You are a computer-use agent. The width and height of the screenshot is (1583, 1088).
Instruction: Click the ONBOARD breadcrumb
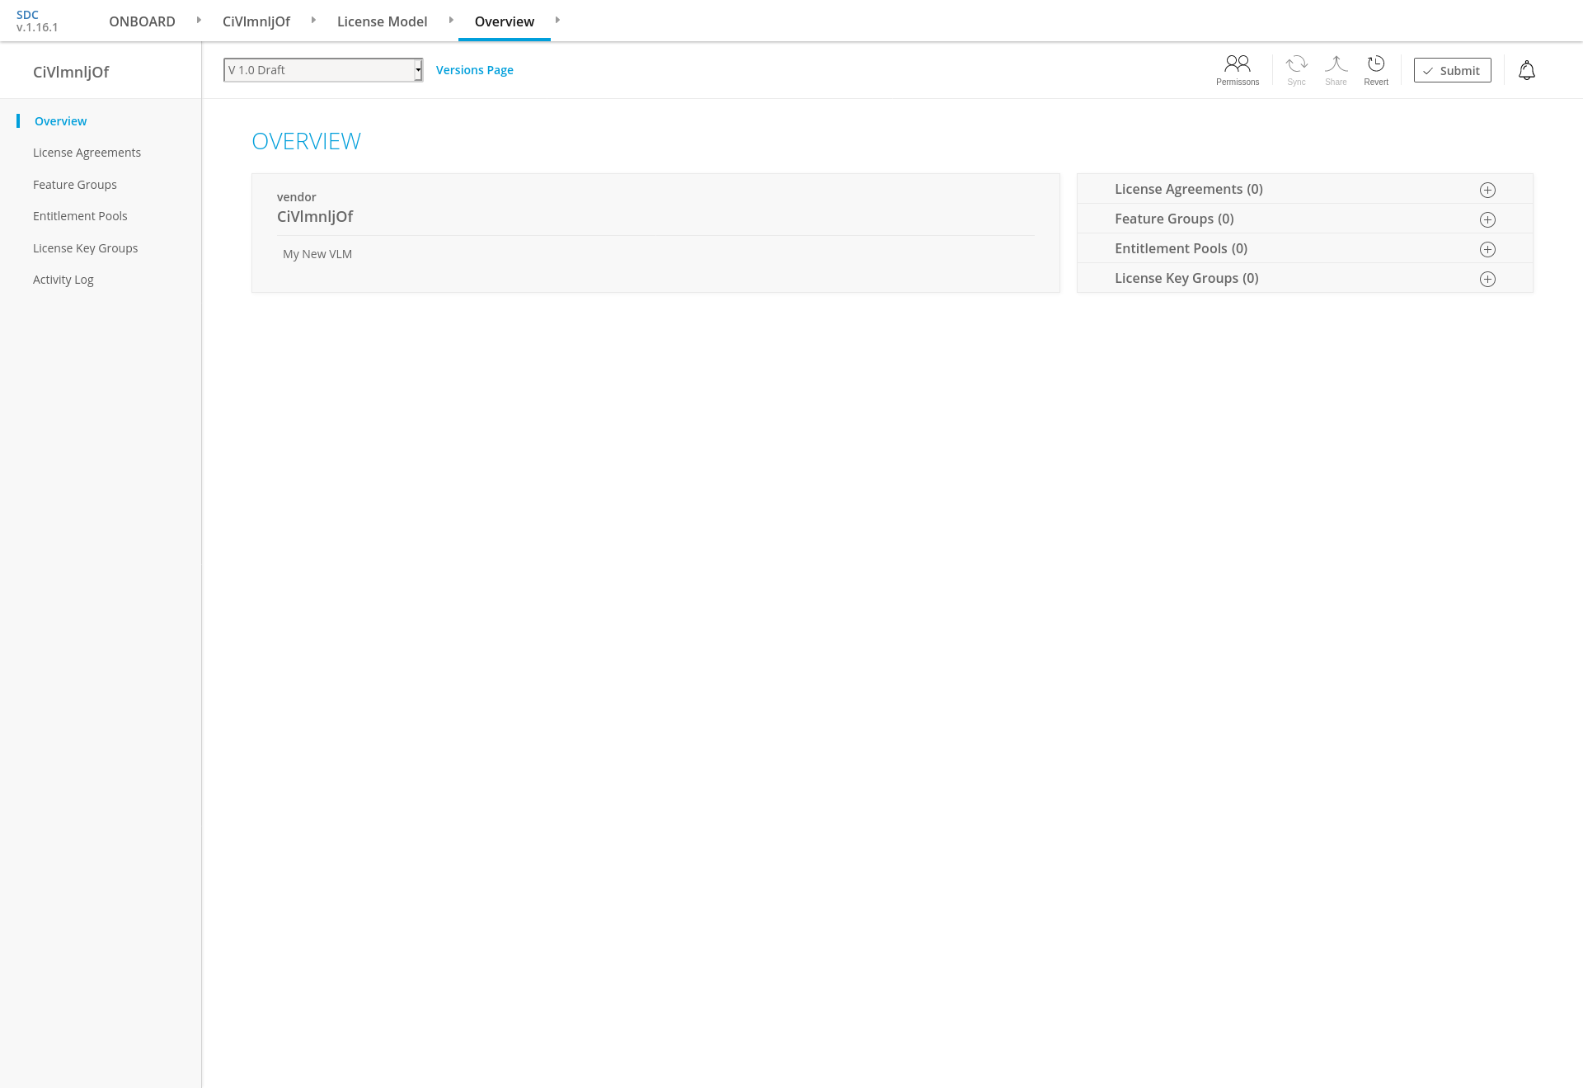pyautogui.click(x=142, y=21)
